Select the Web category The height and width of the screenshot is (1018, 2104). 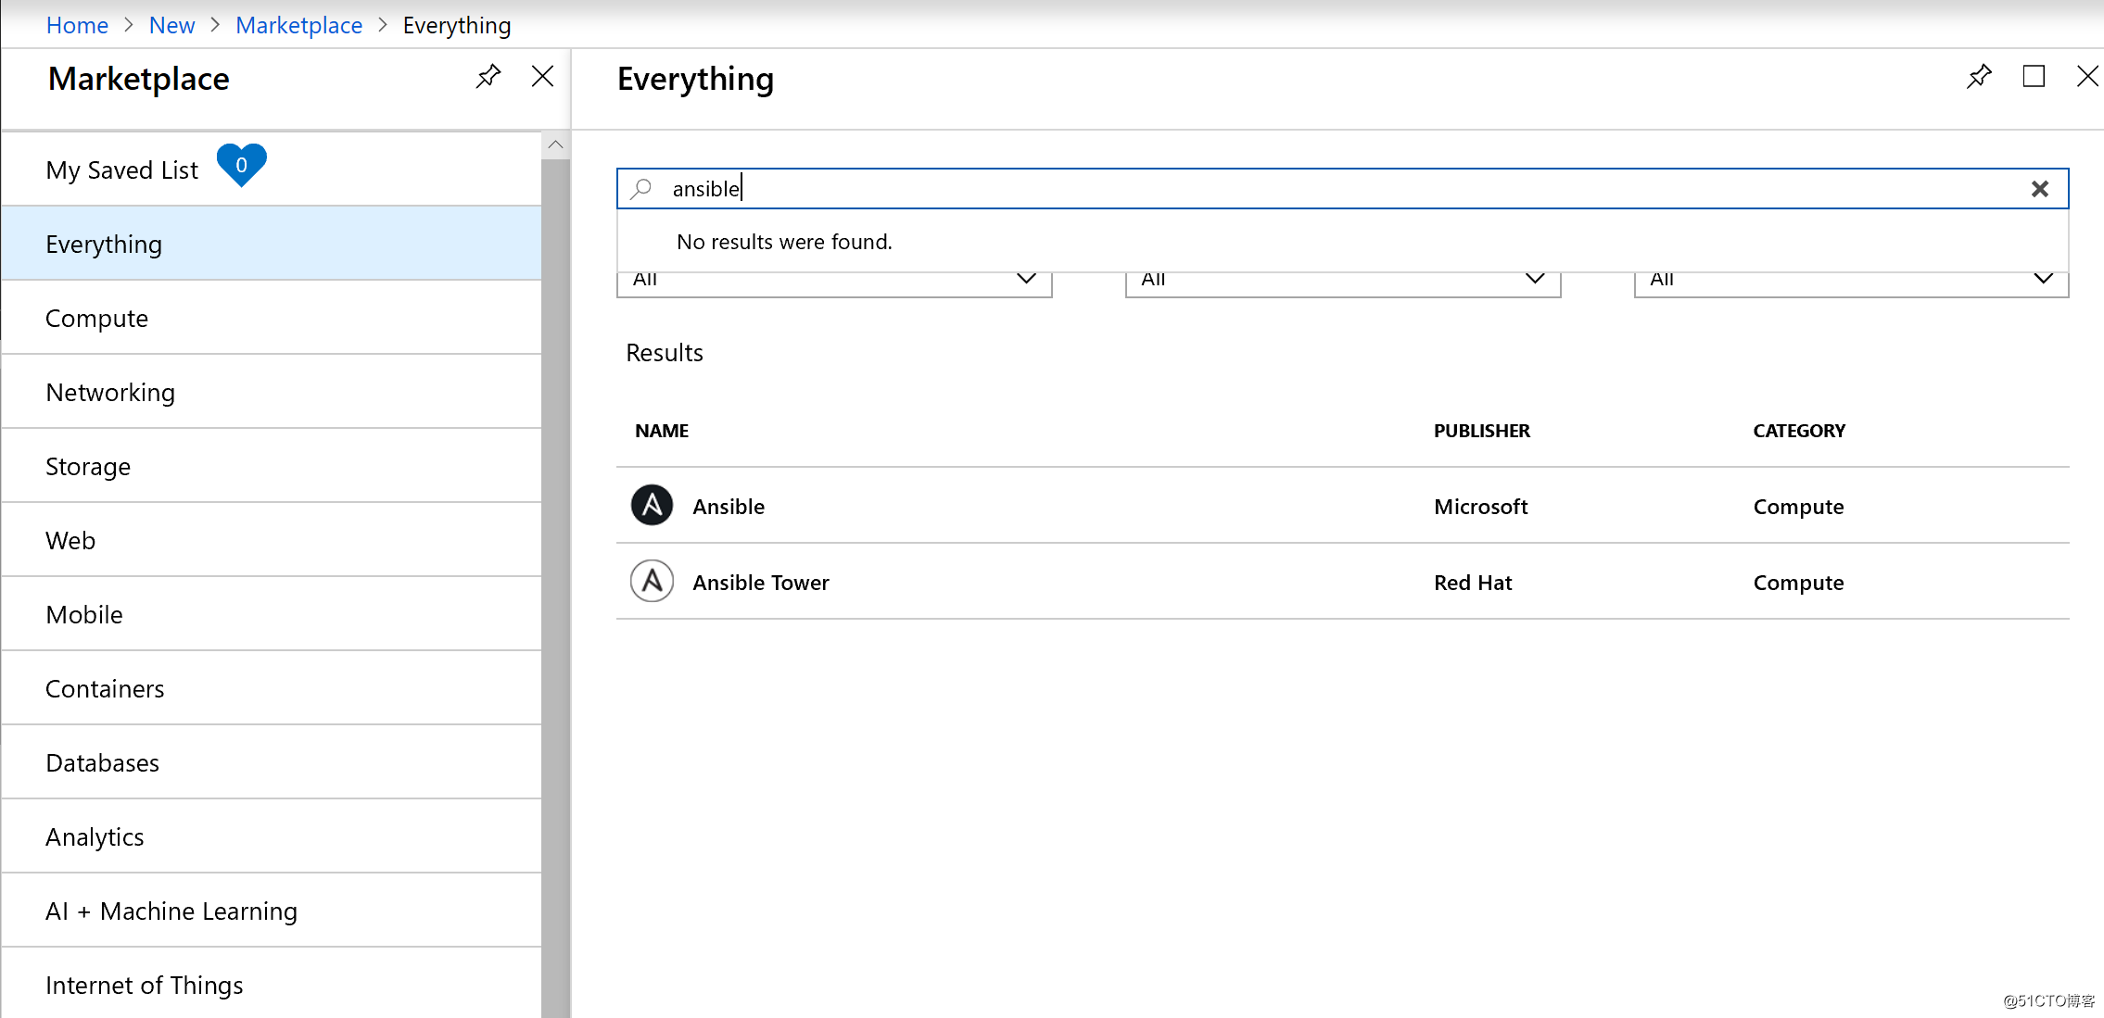(272, 540)
